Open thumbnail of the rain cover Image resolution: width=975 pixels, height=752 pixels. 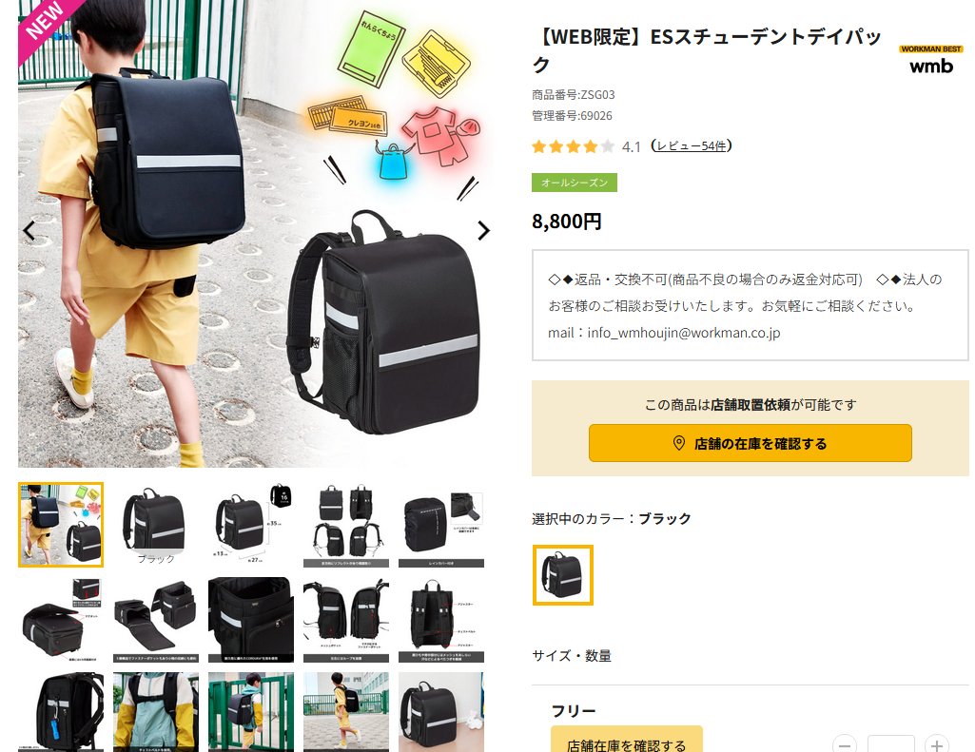pos(441,525)
